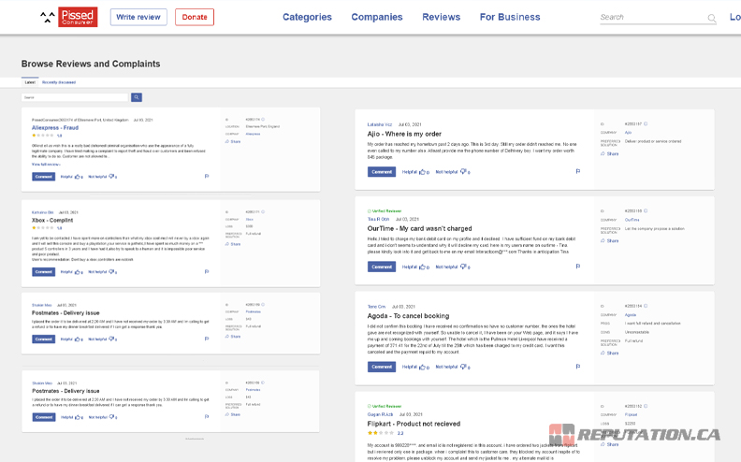Click the blue search button under tabs

point(137,97)
